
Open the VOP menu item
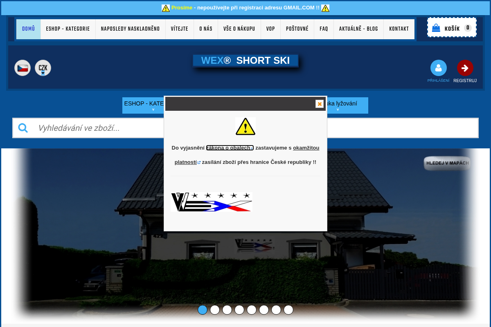270,29
